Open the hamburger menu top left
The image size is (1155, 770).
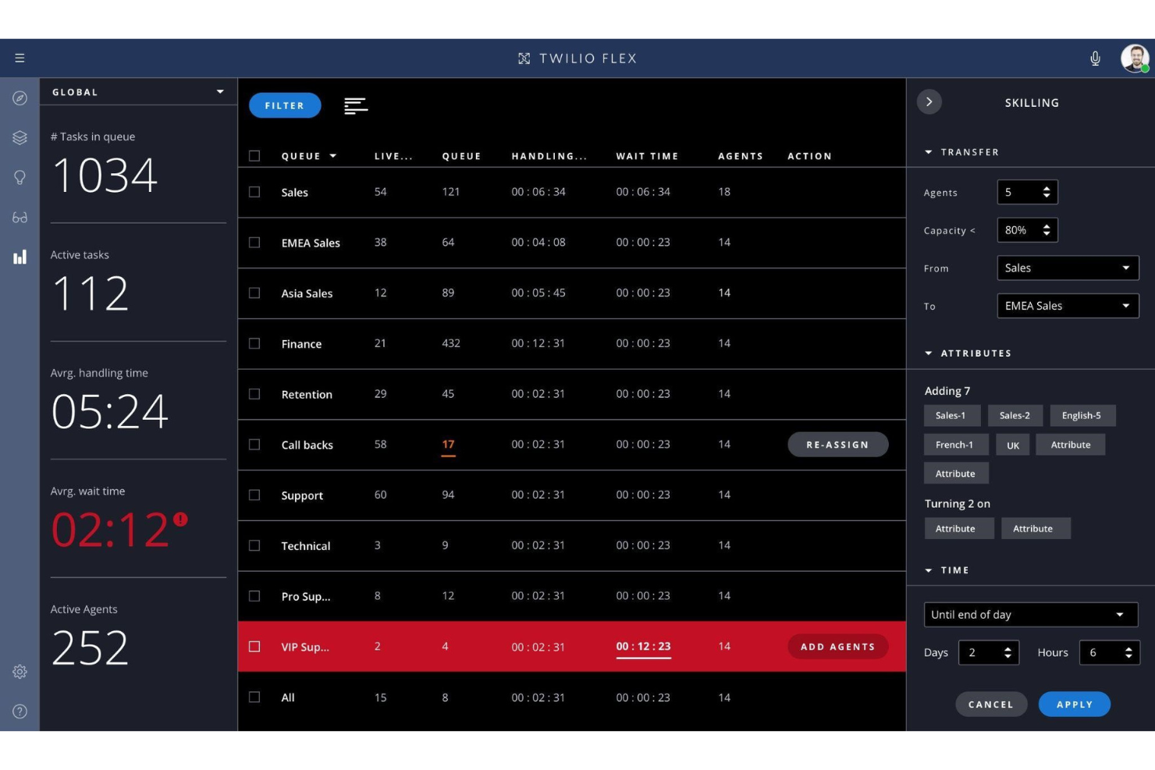(20, 58)
